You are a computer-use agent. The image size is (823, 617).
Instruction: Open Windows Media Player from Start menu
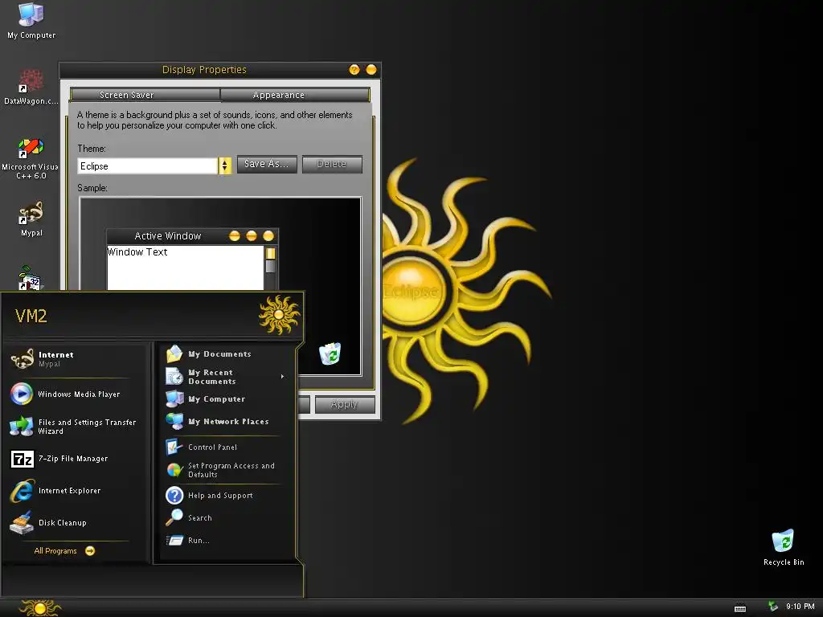(x=76, y=394)
